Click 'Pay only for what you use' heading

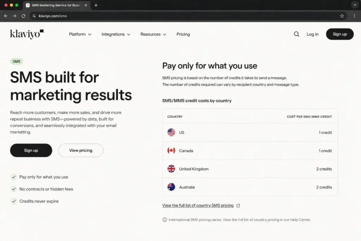(x=209, y=66)
